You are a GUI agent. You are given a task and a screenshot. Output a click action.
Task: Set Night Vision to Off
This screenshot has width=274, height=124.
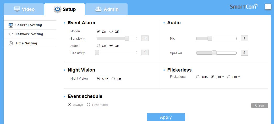coord(113,79)
